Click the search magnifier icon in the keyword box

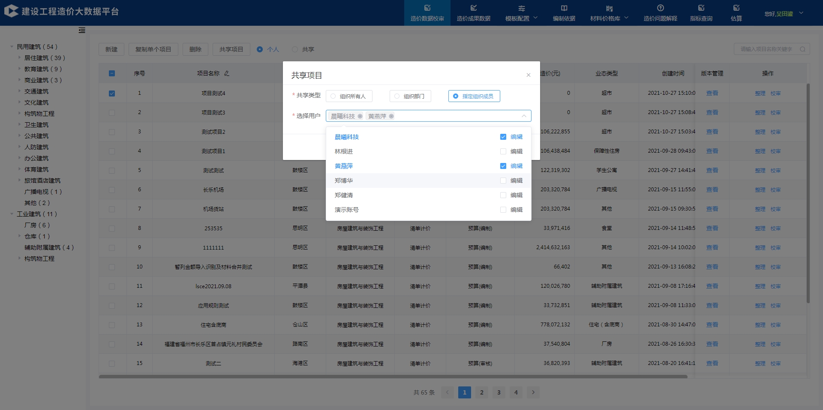(x=802, y=49)
